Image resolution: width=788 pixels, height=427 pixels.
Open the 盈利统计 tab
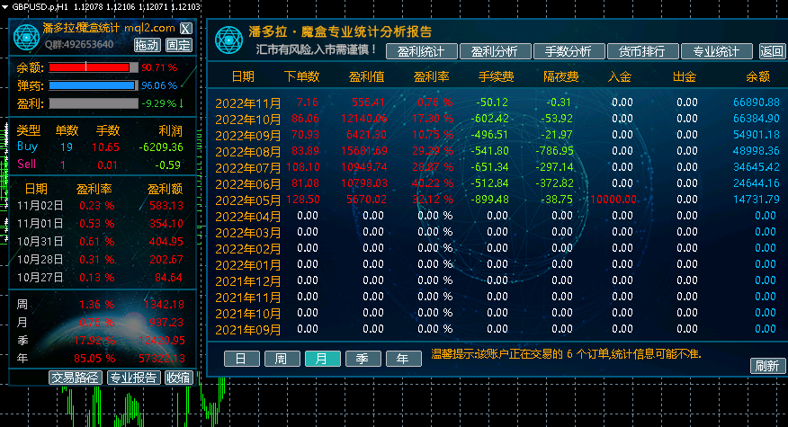421,51
